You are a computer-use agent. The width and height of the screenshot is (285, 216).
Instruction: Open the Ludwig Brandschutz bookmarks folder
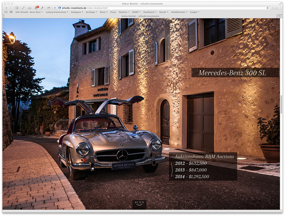(57, 12)
